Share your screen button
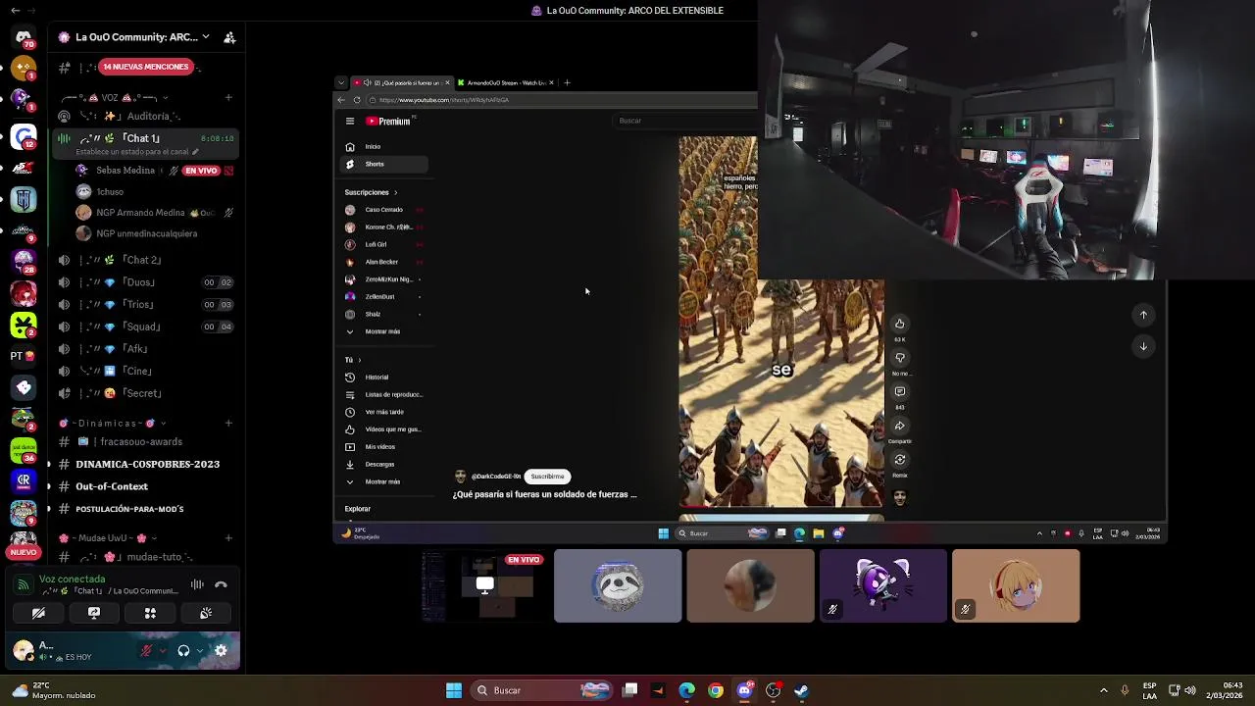The height and width of the screenshot is (706, 1255). pos(94,613)
